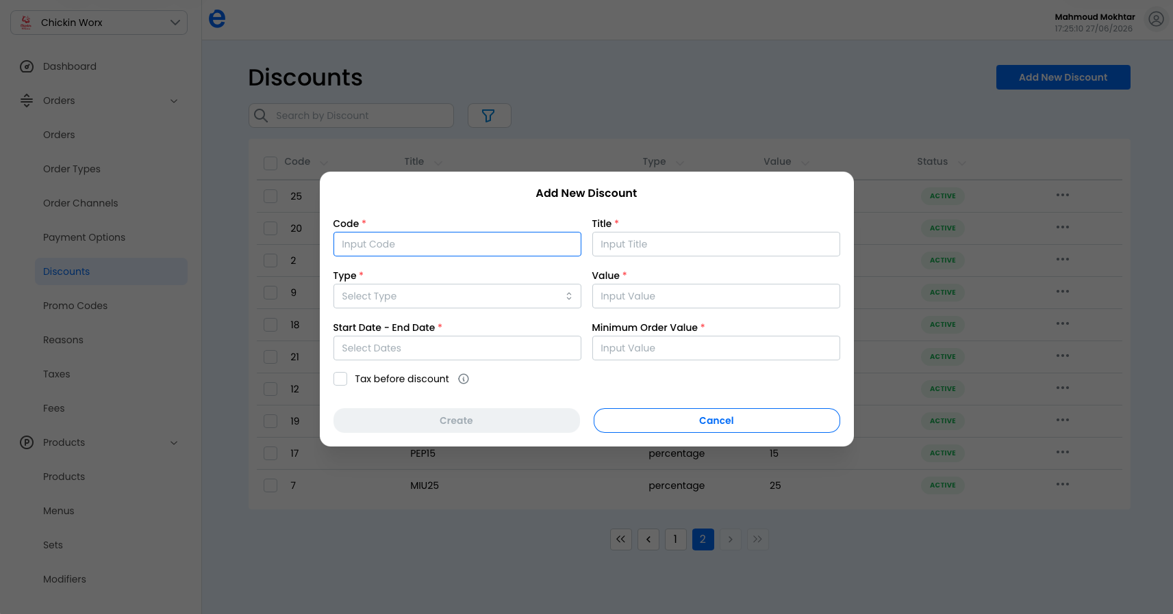This screenshot has width=1173, height=614.
Task: Toggle select-all checkbox in table header
Action: coord(270,163)
